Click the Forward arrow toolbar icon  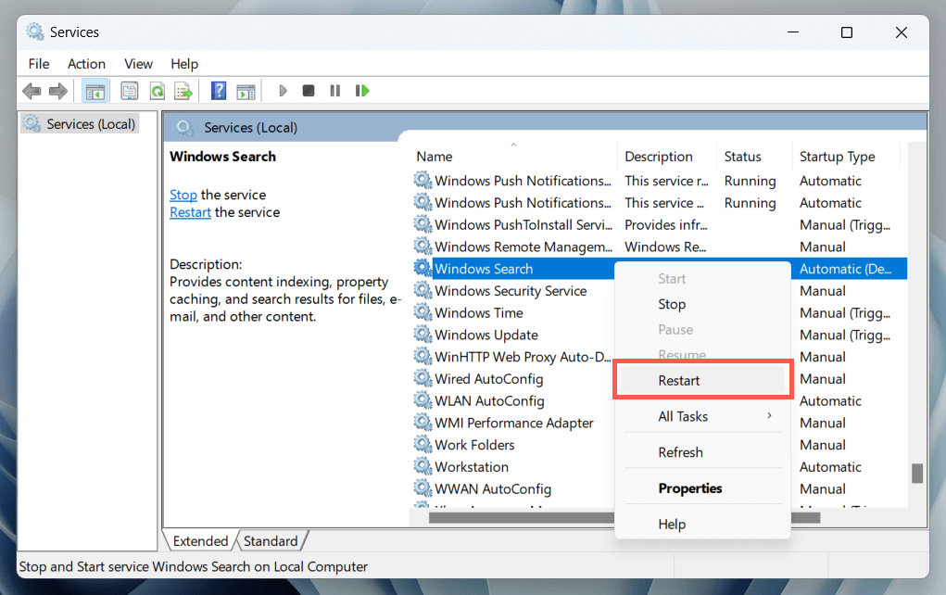tap(58, 91)
